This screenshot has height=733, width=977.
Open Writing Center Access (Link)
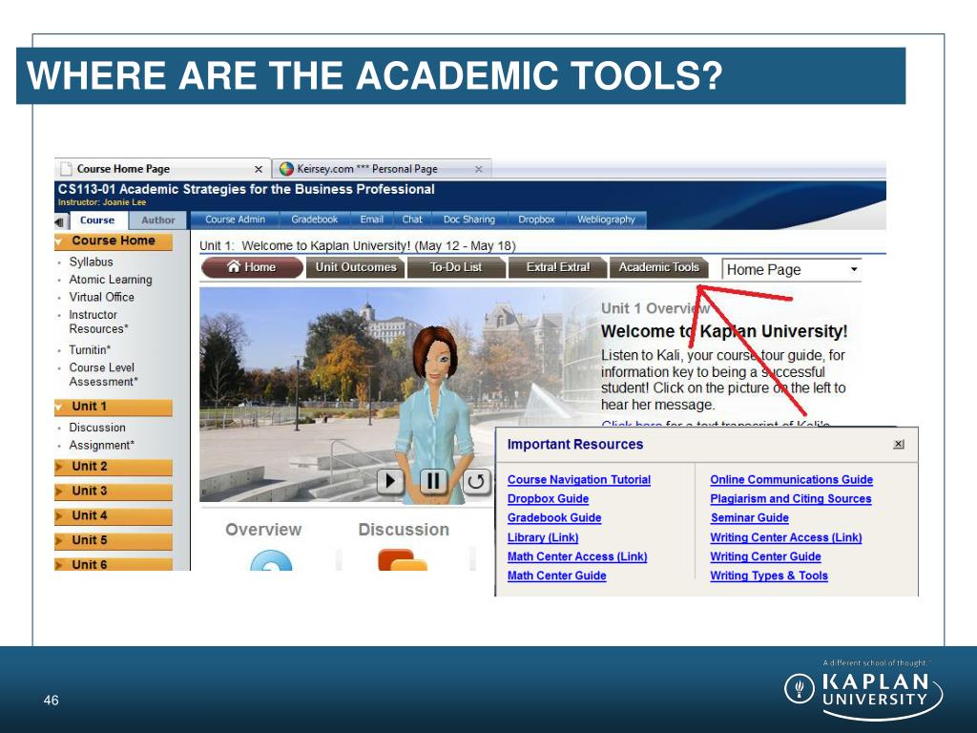[x=786, y=537]
